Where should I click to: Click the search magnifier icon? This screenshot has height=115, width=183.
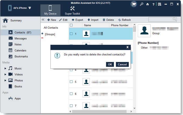point(174,19)
